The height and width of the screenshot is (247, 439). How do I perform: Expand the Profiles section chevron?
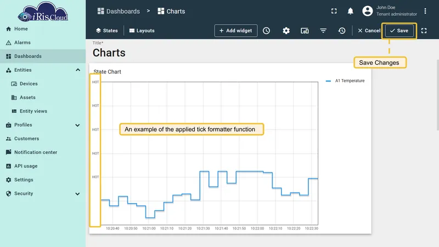(x=77, y=125)
